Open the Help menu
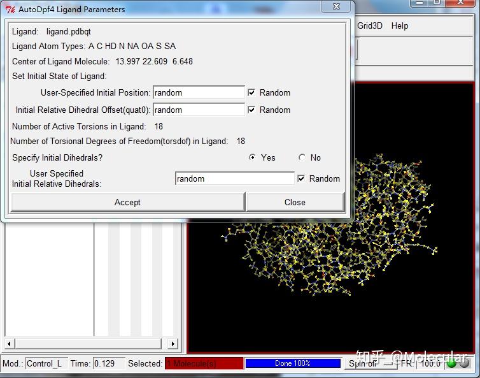480x378 pixels. click(400, 25)
